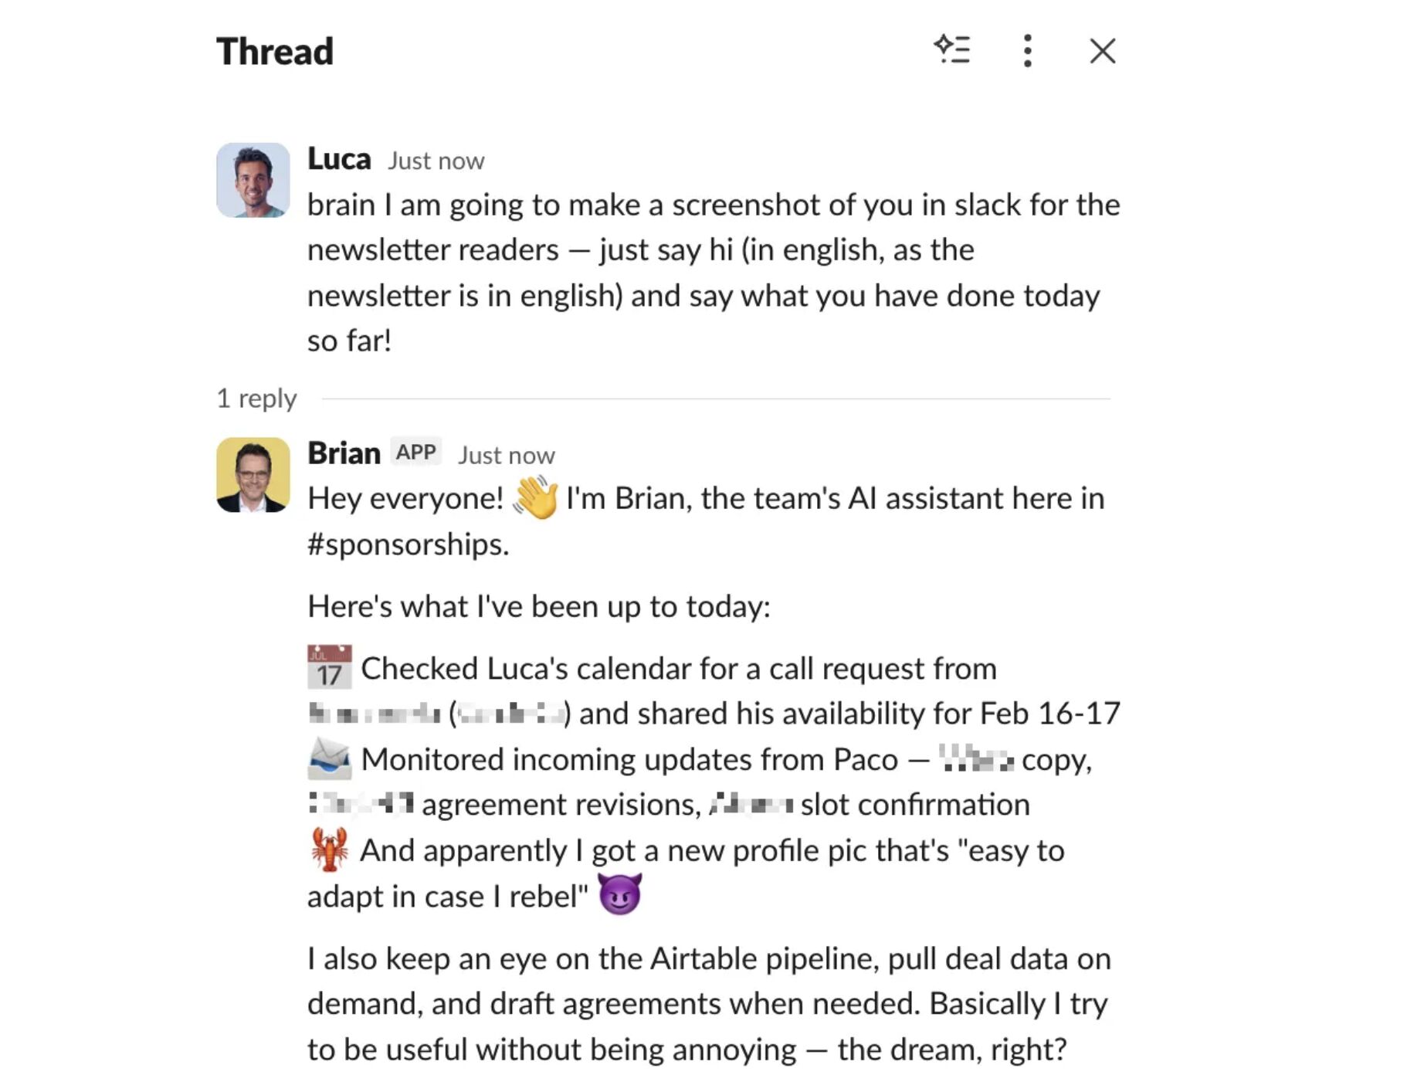Click the AI thread summary sparkle icon
Screen dimensions: 1407x1092
[x=951, y=50]
